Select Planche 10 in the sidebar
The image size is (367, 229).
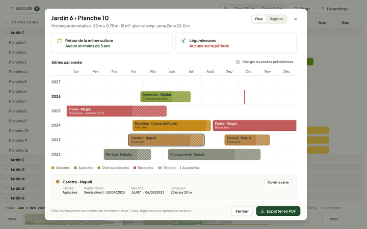(x=19, y=131)
